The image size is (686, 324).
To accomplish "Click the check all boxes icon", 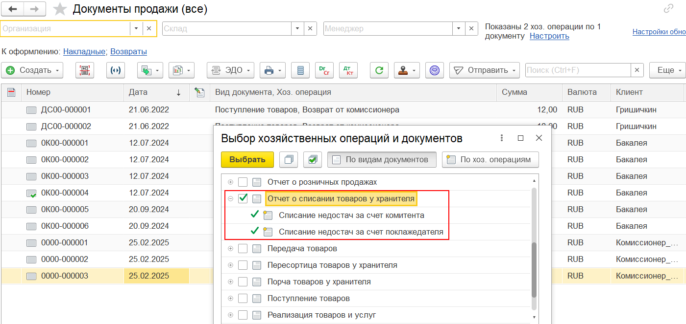I will (312, 159).
